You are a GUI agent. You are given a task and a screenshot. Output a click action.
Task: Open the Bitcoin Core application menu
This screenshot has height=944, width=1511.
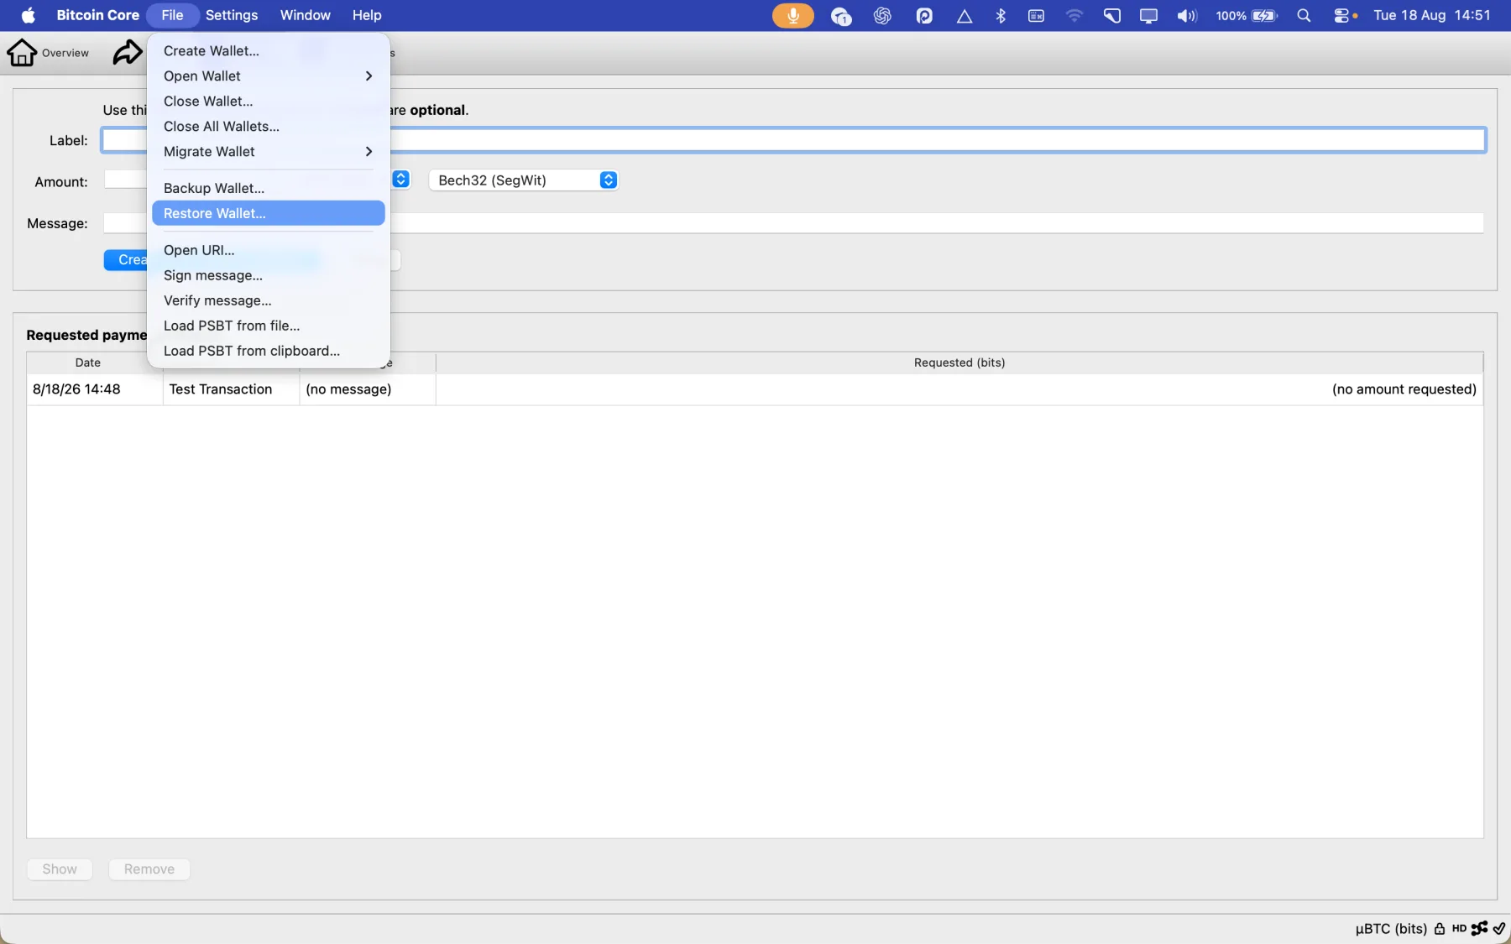(97, 15)
